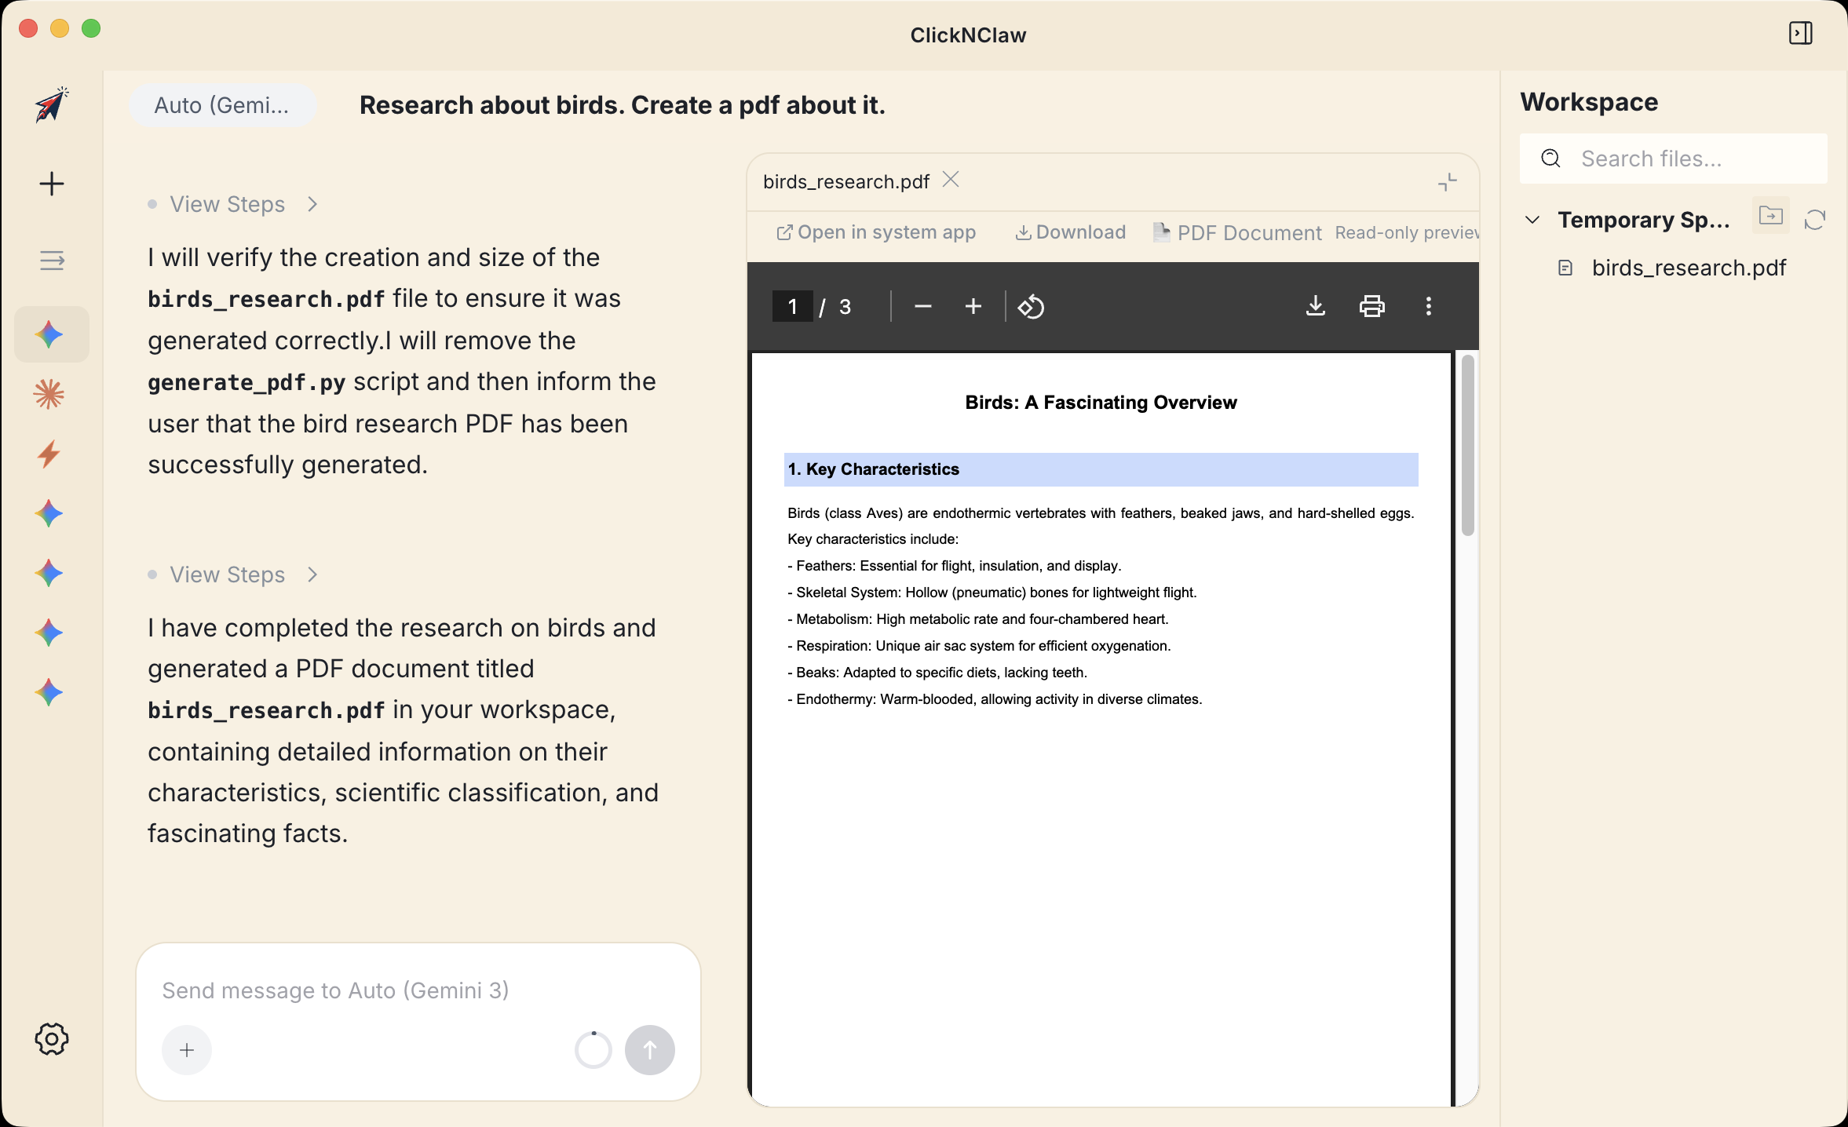1848x1127 pixels.
Task: Select birds_research.pdf in workspace tree
Action: click(1688, 268)
